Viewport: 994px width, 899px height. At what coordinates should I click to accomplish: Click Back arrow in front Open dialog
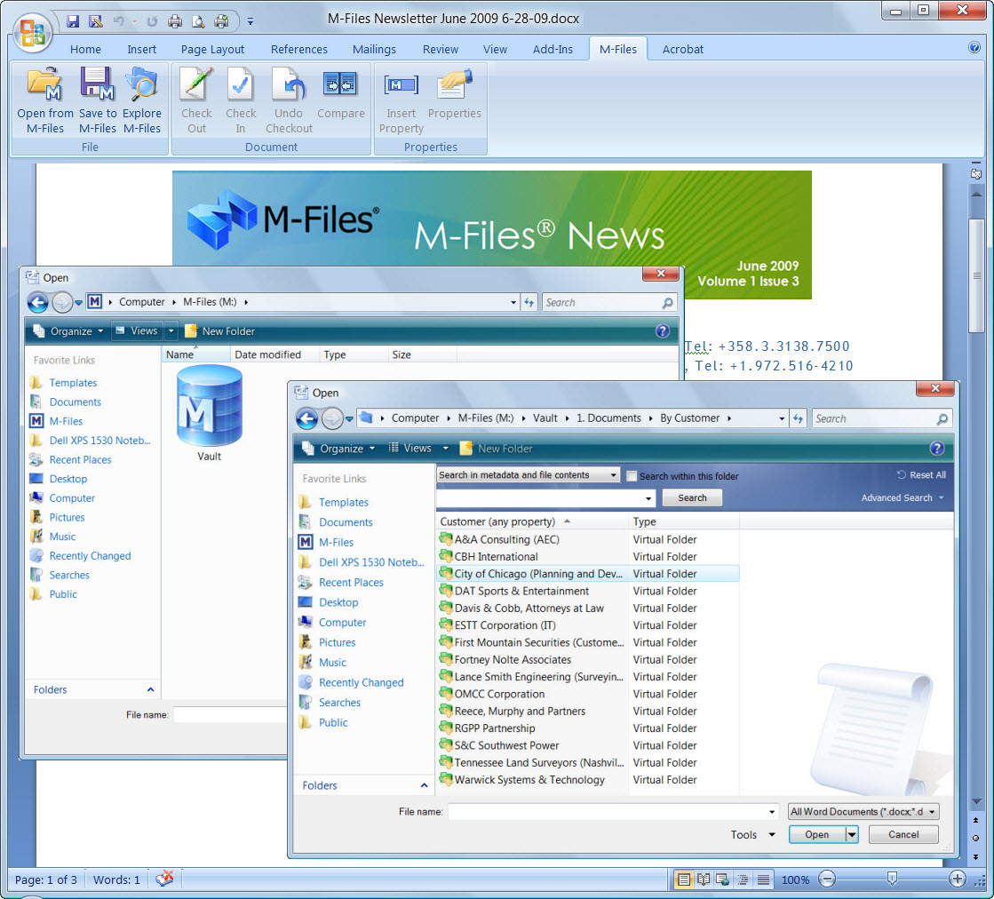pyautogui.click(x=306, y=418)
